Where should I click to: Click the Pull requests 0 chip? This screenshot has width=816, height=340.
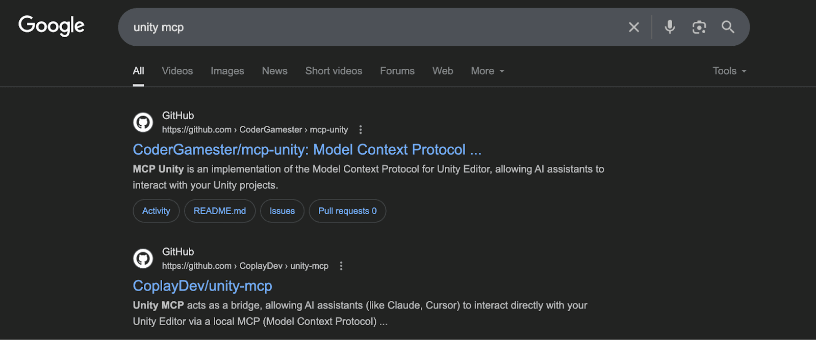click(x=347, y=211)
